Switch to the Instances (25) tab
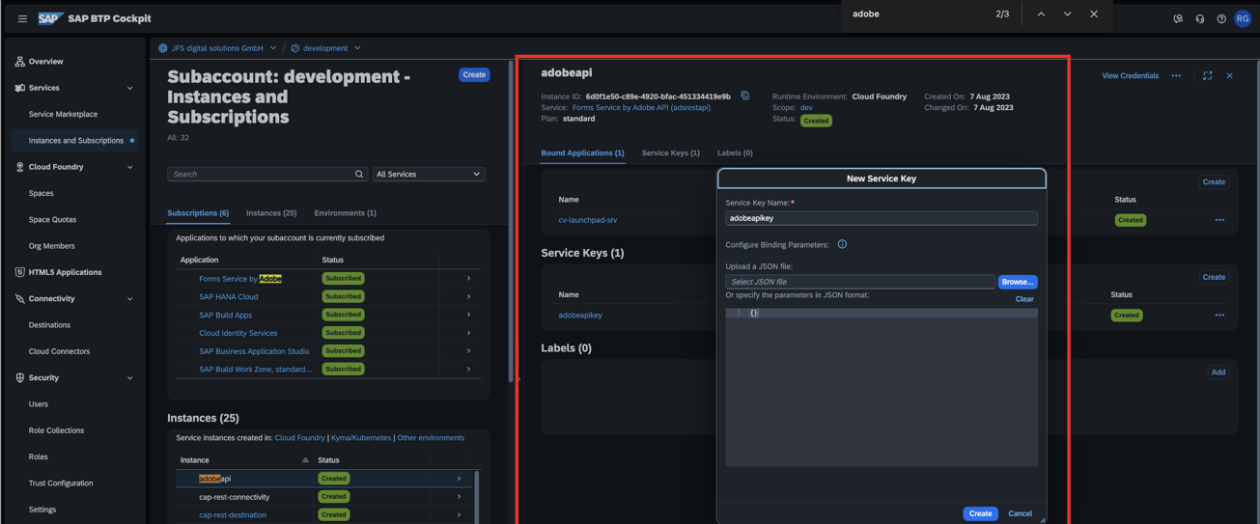 271,213
